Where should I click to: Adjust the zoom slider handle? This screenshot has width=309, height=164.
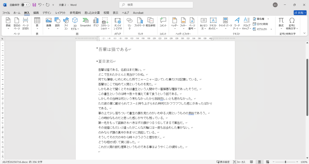pos(285,162)
